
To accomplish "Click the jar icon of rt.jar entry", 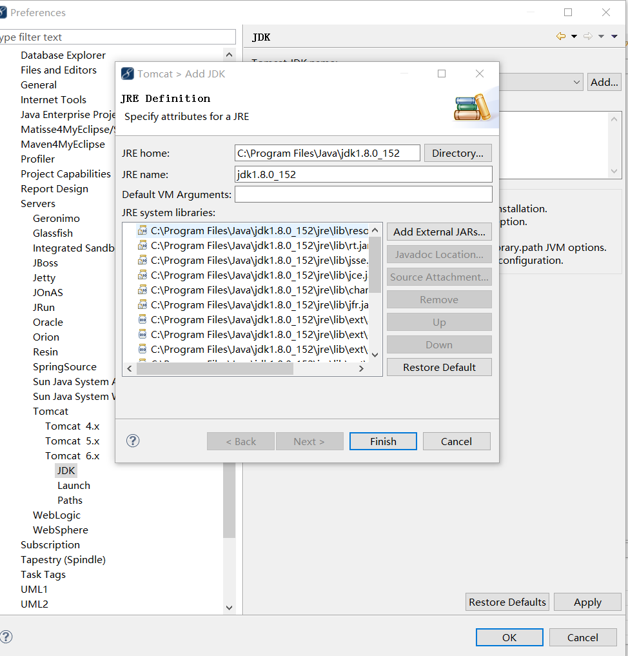I will pyautogui.click(x=142, y=246).
